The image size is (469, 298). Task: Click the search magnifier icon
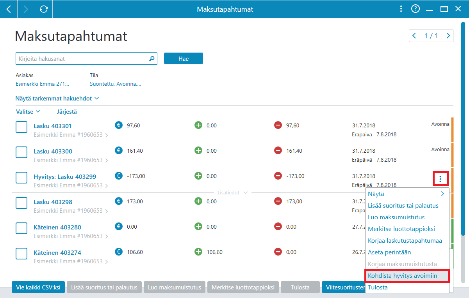(152, 59)
